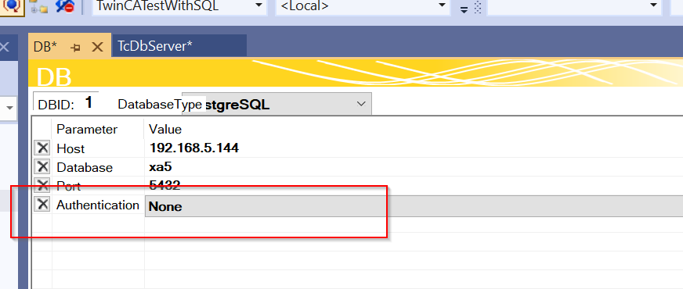Close the DB* tab
Image resolution: width=683 pixels, height=289 pixels.
[x=98, y=47]
